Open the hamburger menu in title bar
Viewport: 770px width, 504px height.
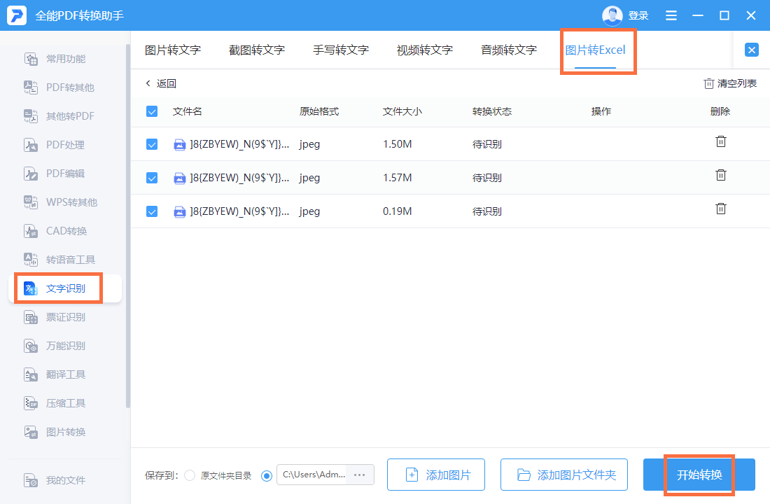tap(671, 15)
